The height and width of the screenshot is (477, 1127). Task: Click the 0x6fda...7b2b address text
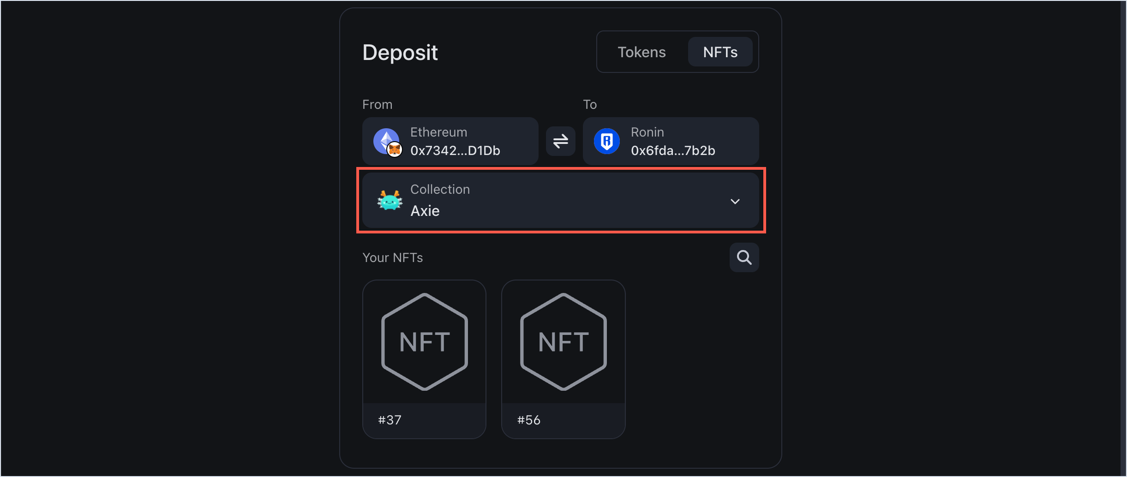673,151
